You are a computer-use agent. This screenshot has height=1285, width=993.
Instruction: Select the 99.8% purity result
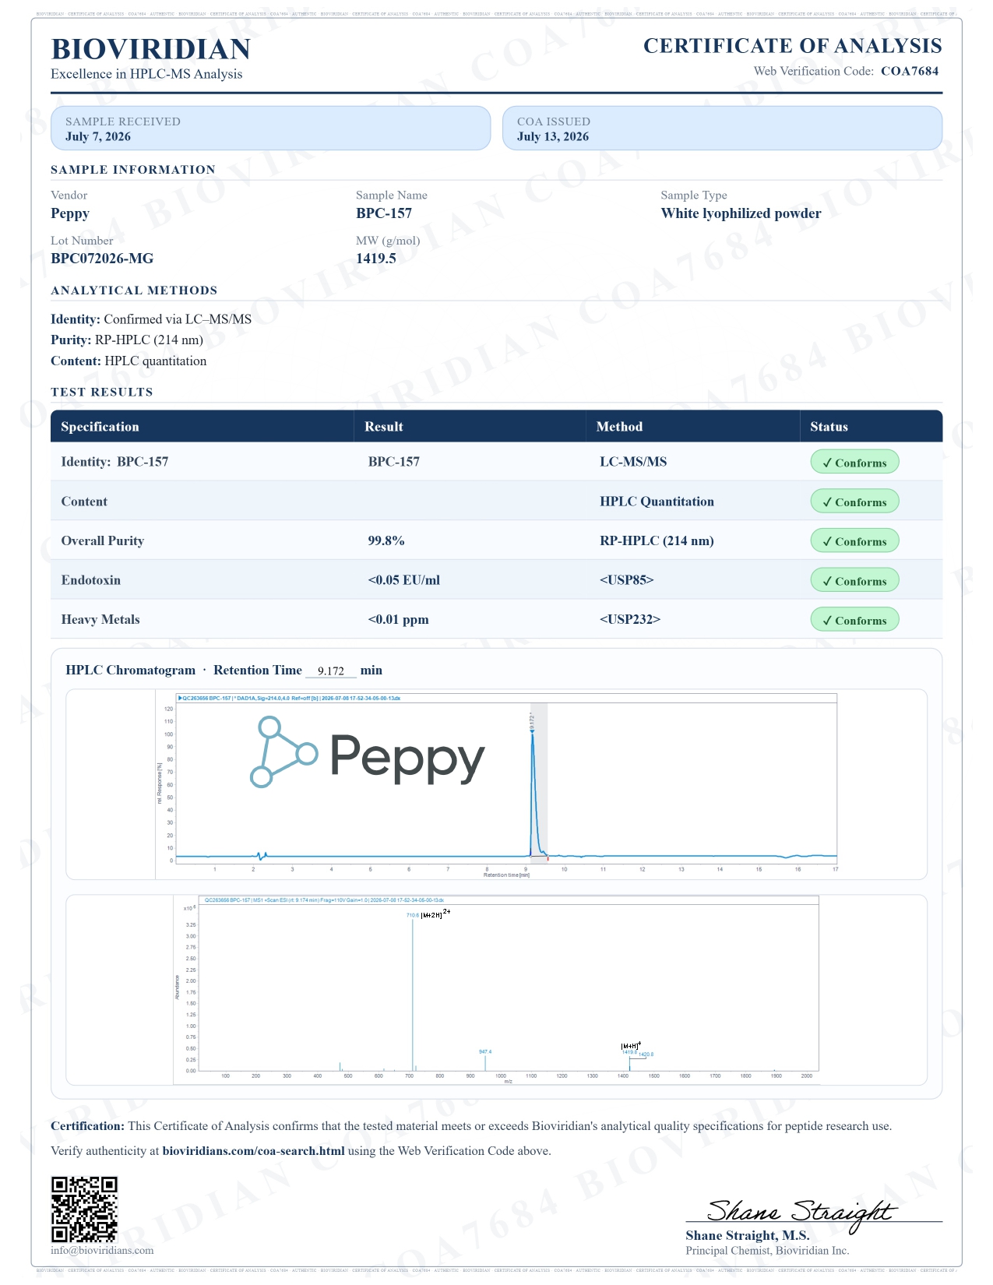pyautogui.click(x=386, y=540)
